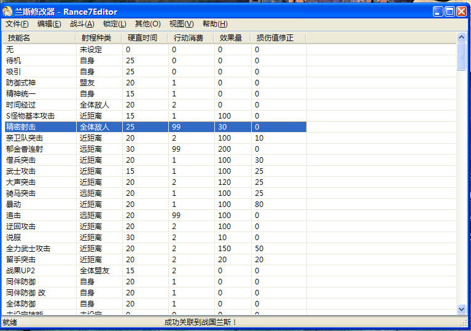Open the 锁定(L) menu
471x331 pixels.
coord(114,24)
